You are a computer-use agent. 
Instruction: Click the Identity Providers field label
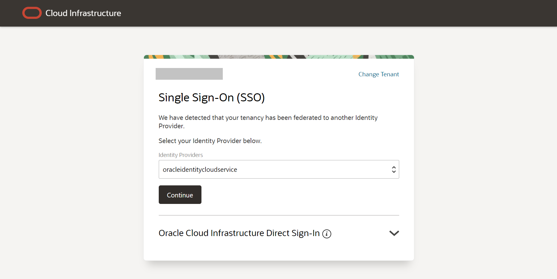tap(181, 155)
